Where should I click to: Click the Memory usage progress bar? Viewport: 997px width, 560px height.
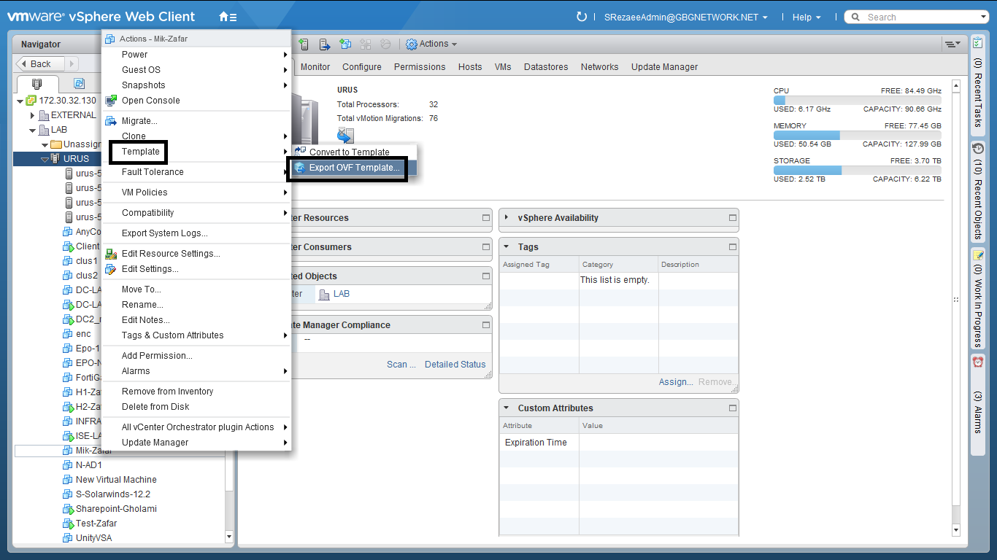pos(857,135)
